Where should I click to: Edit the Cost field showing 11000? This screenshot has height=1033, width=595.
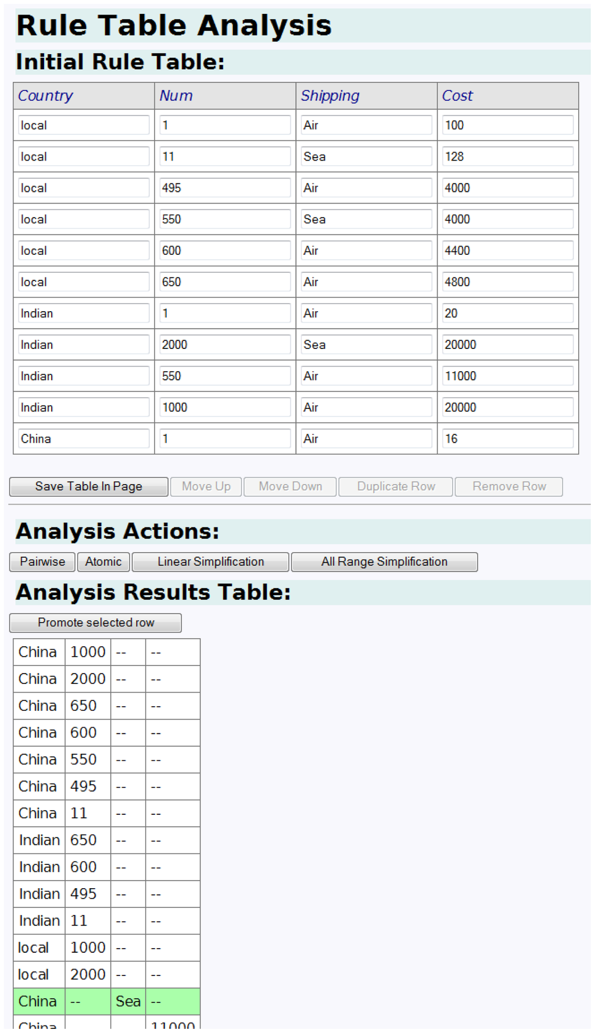[x=507, y=376]
